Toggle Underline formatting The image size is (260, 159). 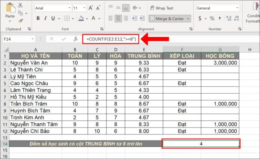(53, 18)
